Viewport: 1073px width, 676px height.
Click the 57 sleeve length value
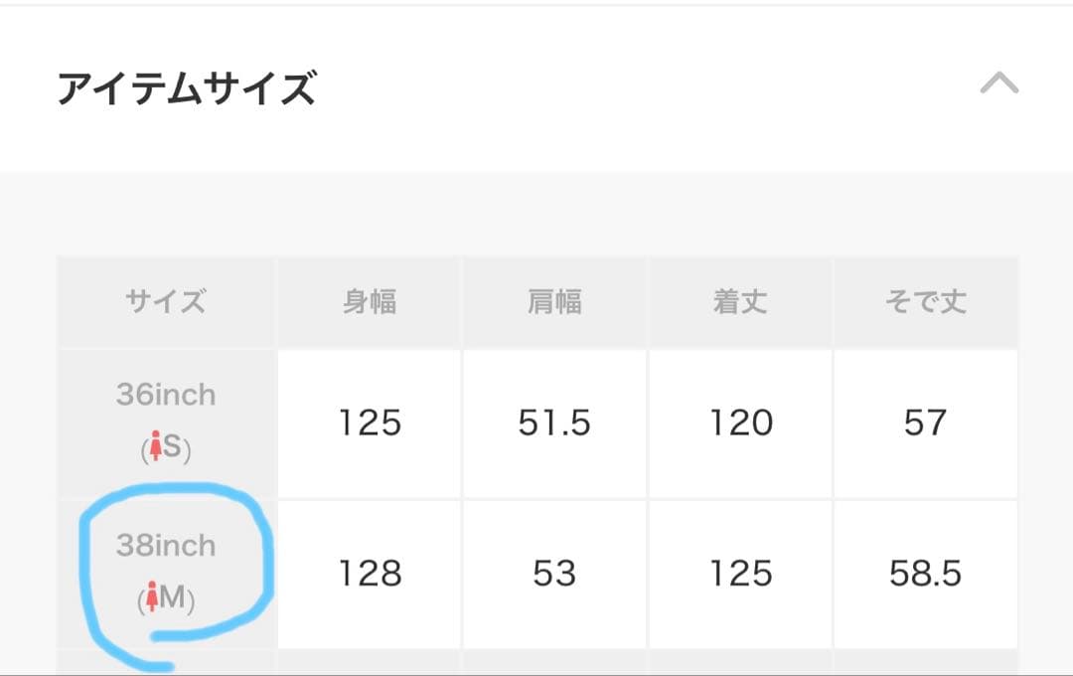coord(926,422)
